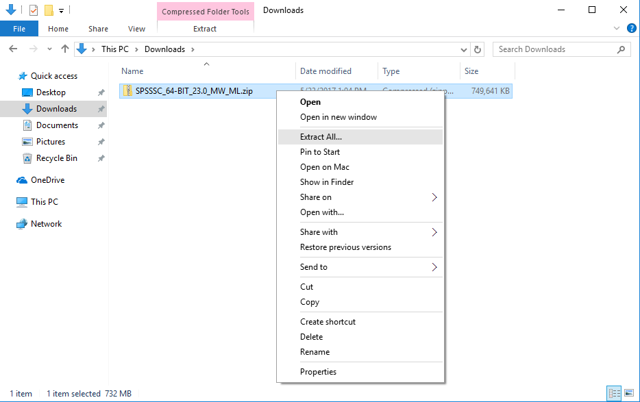The height and width of the screenshot is (402, 640).
Task: Expand the chevron after Downloads breadcrumb
Action: [x=193, y=49]
